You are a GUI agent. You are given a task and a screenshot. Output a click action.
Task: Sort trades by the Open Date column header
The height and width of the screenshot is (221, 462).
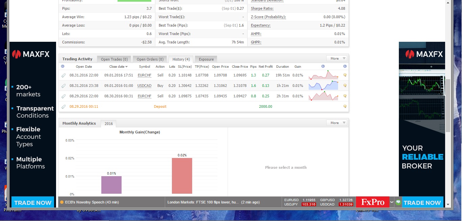click(x=84, y=67)
